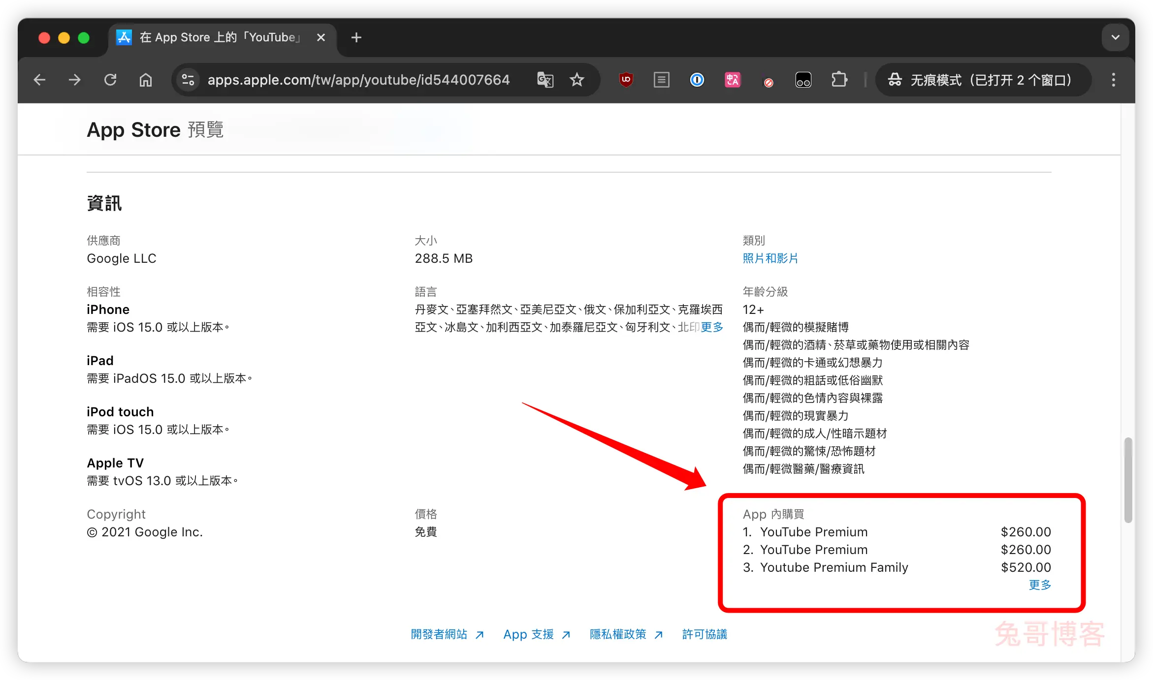Click the iPod touch compatibility heading
Viewport: 1153px width, 680px height.
coord(120,412)
